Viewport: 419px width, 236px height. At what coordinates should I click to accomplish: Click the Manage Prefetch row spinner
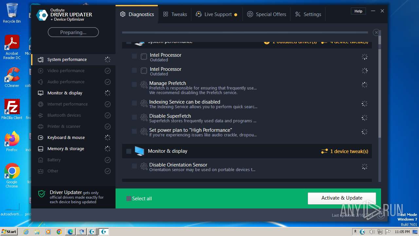[x=364, y=85]
